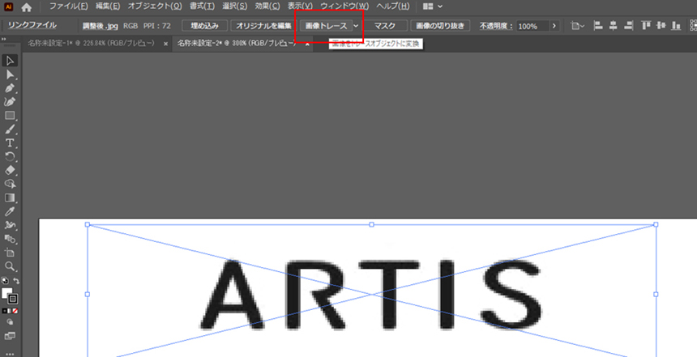697x357 pixels.
Task: Click the マスク button
Action: pos(385,26)
